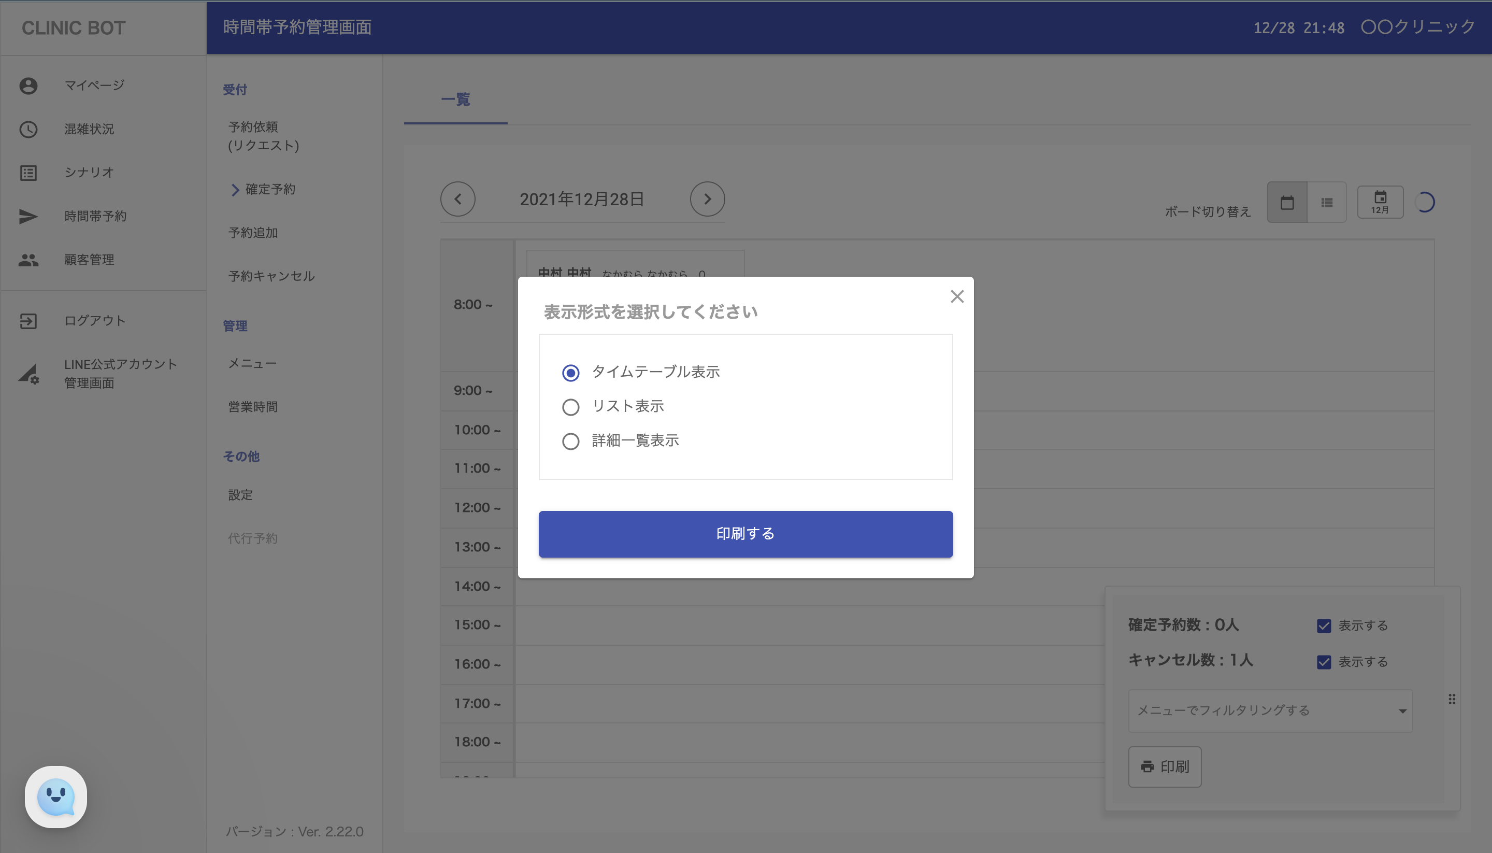
Task: Go to previous day arrow
Action: pyautogui.click(x=457, y=199)
